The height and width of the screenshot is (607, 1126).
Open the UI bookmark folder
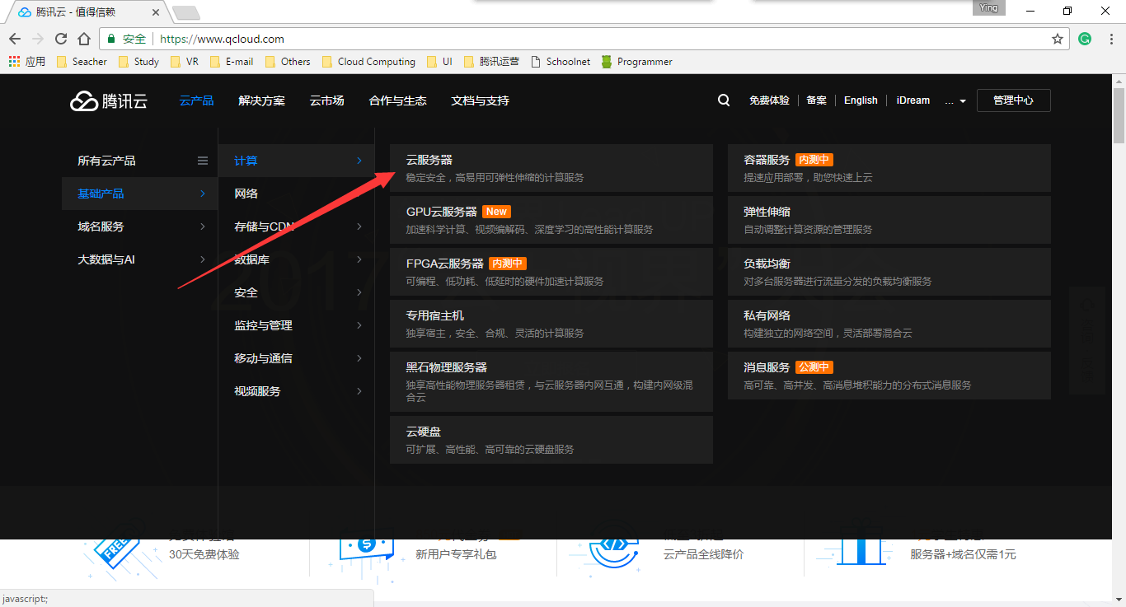[x=439, y=62]
